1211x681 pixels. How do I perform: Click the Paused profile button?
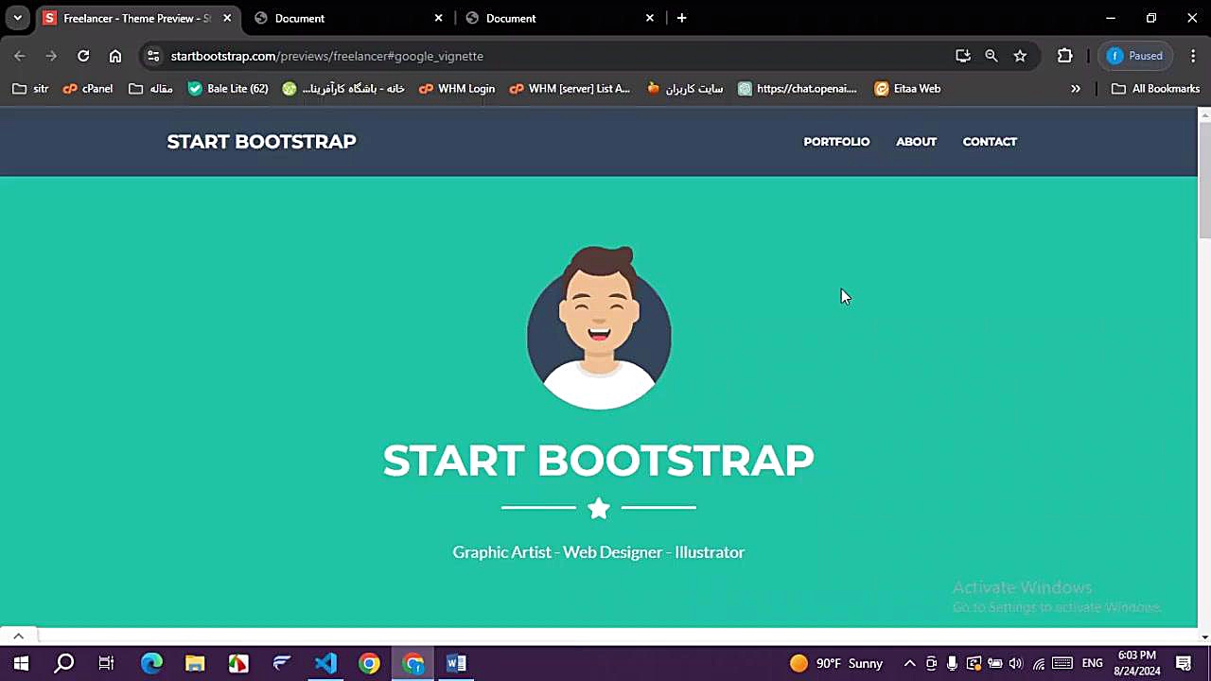(1135, 56)
